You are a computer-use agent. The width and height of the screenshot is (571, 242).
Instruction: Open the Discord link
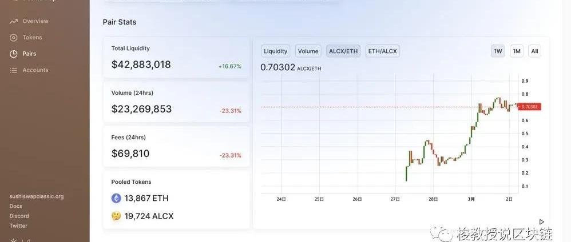click(19, 216)
